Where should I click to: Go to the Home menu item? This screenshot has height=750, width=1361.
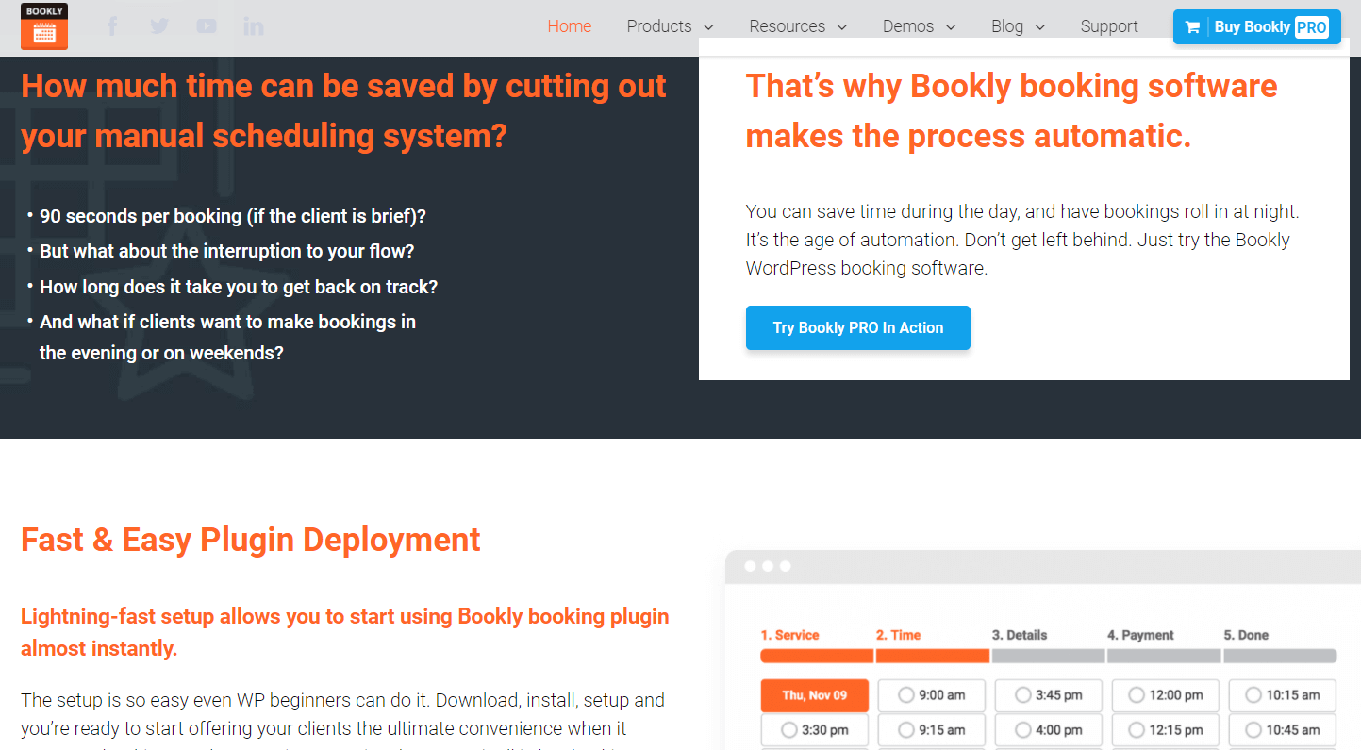pyautogui.click(x=570, y=26)
